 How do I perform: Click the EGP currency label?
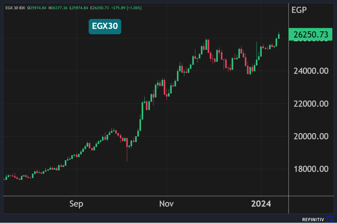pos(299,10)
